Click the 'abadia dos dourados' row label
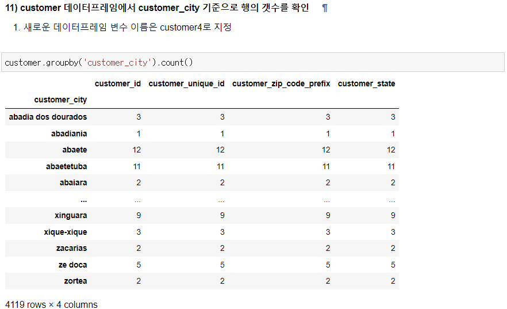This screenshot has width=507, height=309. [48, 117]
